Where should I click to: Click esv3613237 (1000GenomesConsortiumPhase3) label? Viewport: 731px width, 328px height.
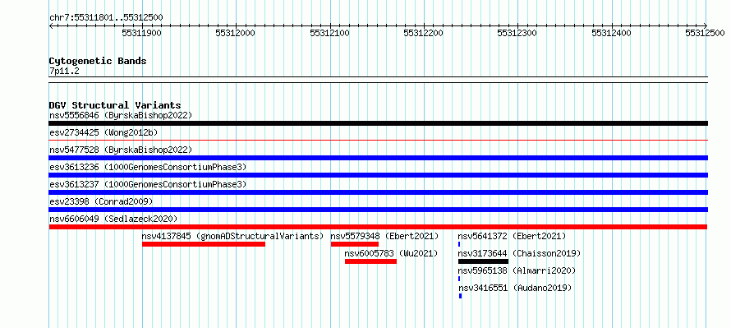(x=148, y=184)
